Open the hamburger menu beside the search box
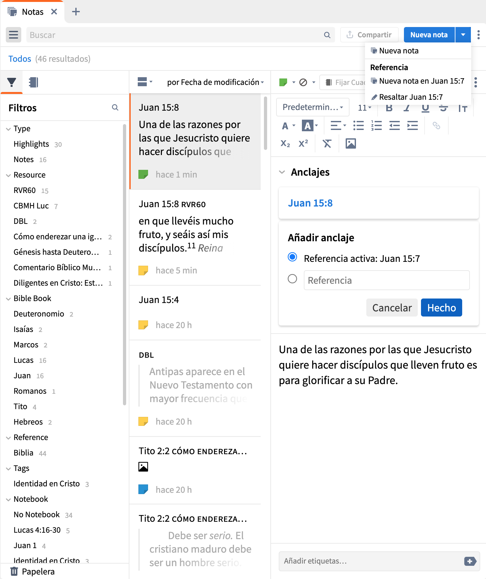The height and width of the screenshot is (579, 486). pyautogui.click(x=14, y=35)
